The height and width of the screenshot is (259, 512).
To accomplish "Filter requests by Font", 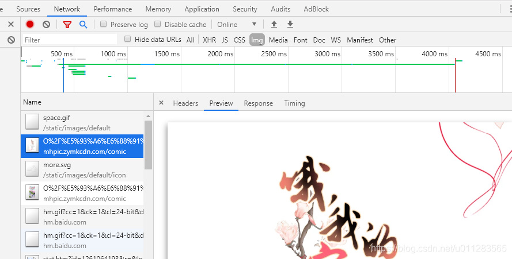I will (x=301, y=40).
